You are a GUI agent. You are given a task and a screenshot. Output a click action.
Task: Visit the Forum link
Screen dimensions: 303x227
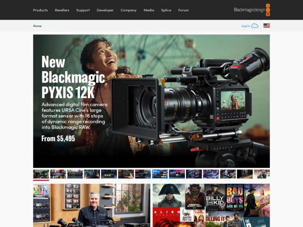pos(183,10)
